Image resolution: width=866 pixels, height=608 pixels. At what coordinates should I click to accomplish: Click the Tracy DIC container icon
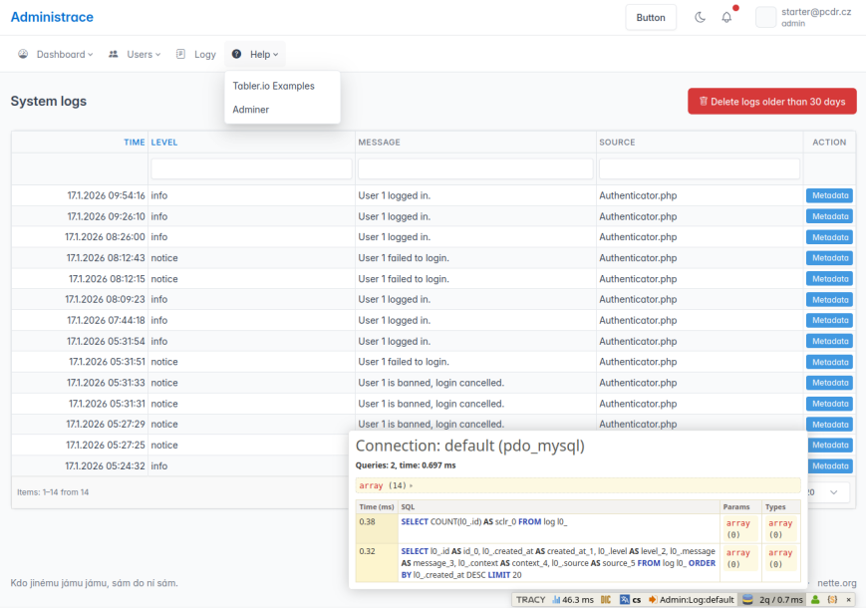tap(605, 600)
